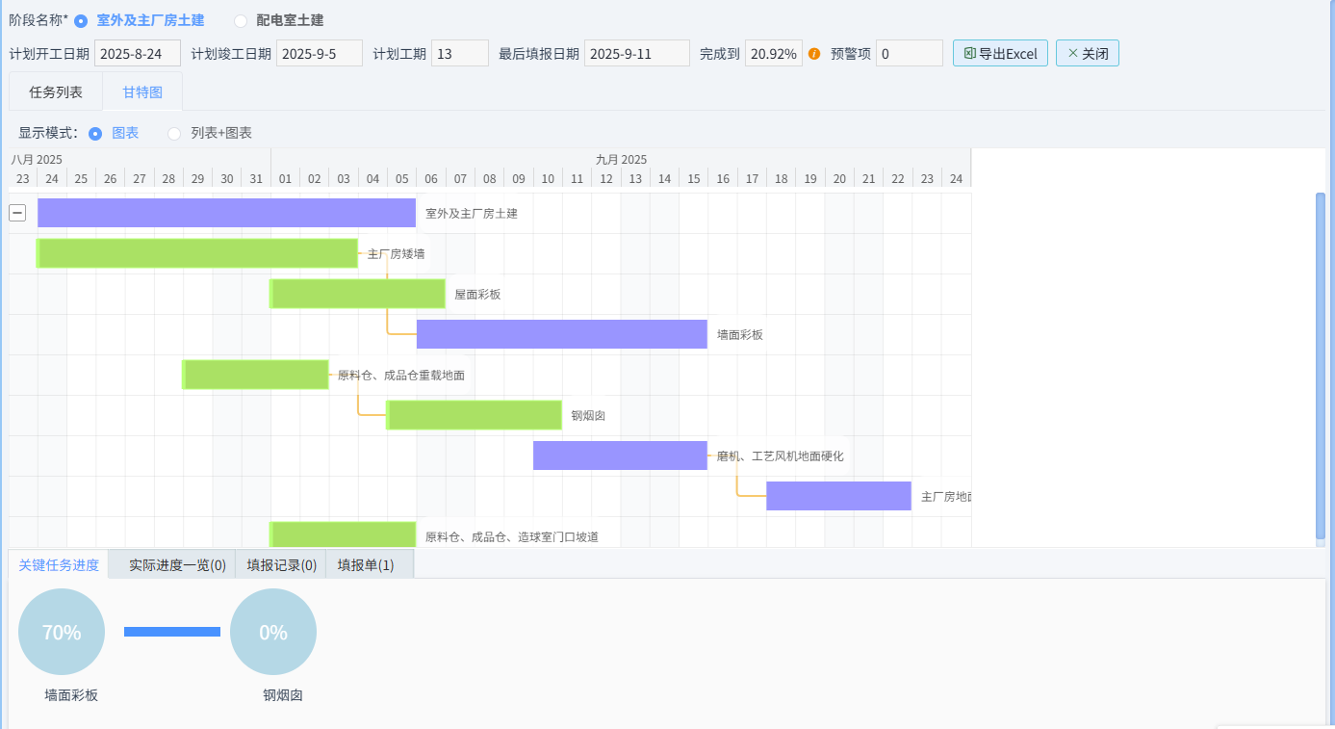This screenshot has height=729, width=1335.
Task: Collapse the 室外及主厂房土建 Gantt group
Action: pyautogui.click(x=17, y=213)
